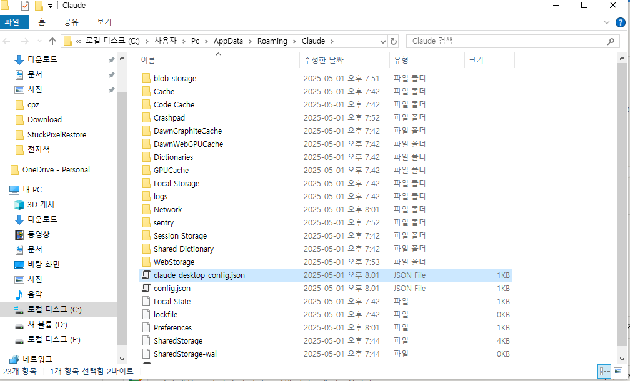Select the Shared Dictionary folder row
This screenshot has height=381, width=630.
pos(326,249)
